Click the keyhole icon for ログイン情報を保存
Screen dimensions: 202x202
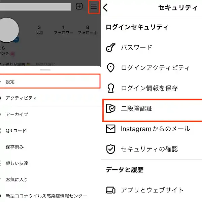point(111,88)
